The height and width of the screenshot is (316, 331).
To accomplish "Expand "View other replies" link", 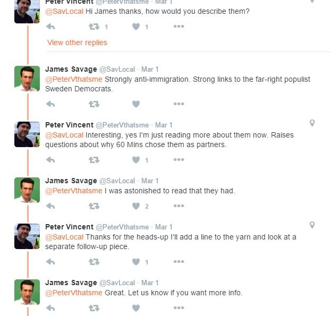I will pyautogui.click(x=77, y=42).
